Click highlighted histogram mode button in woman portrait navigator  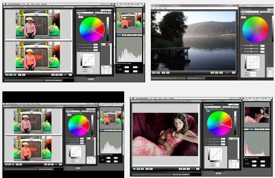tap(252, 129)
